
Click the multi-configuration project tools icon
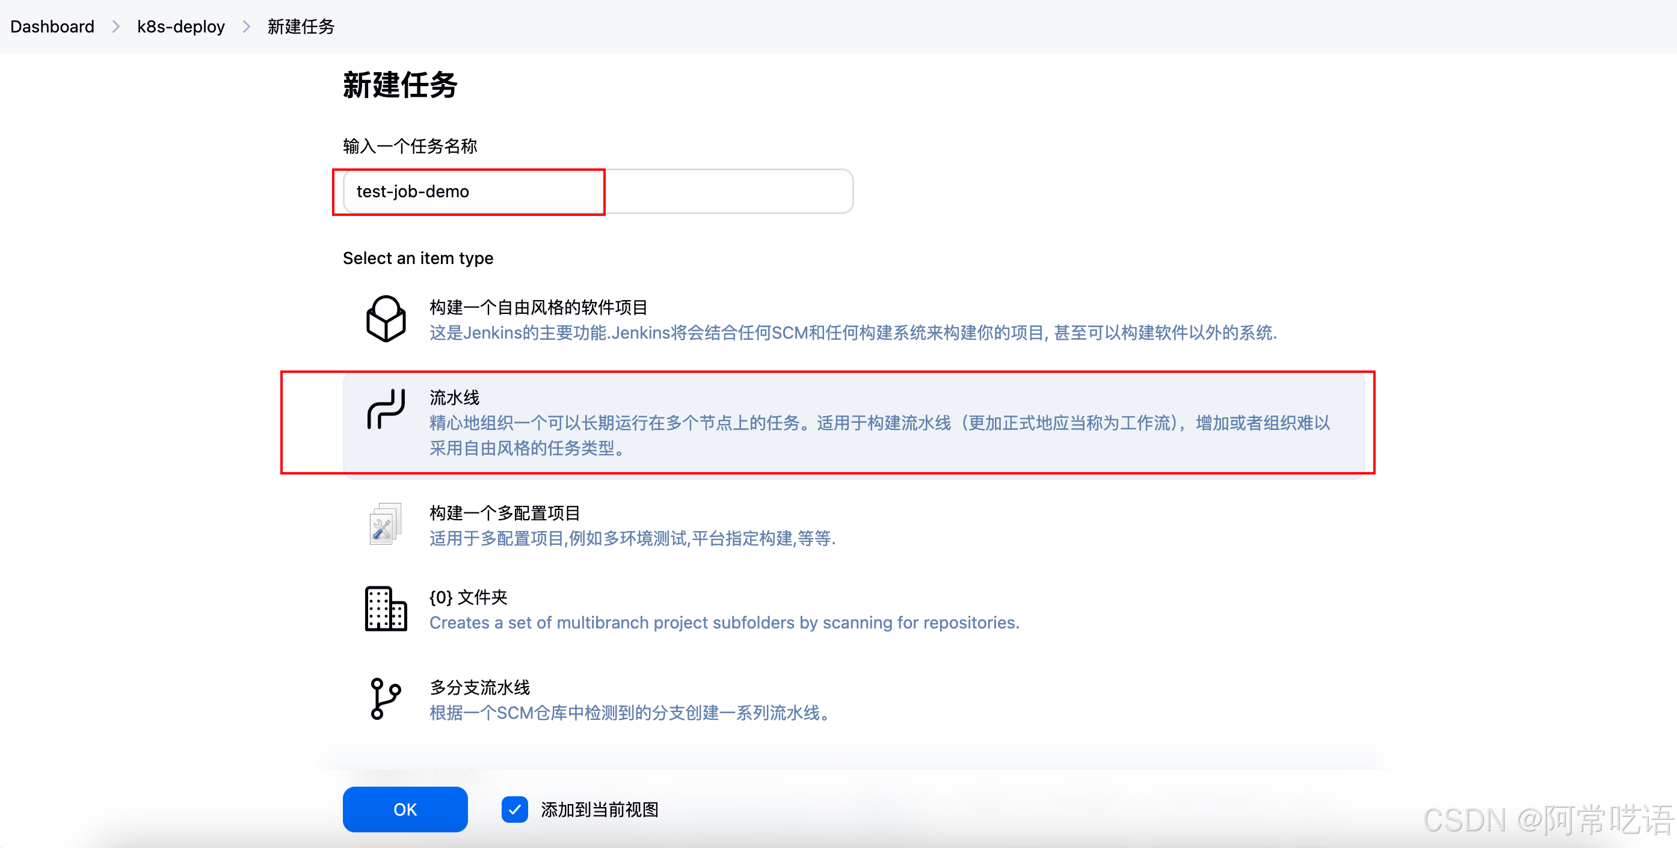point(386,524)
